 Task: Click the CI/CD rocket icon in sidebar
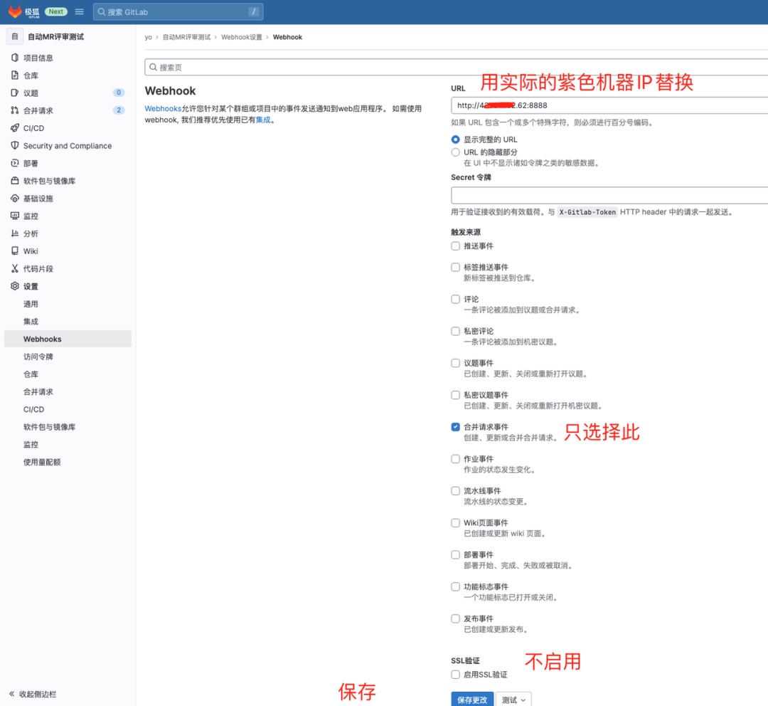[x=15, y=128]
